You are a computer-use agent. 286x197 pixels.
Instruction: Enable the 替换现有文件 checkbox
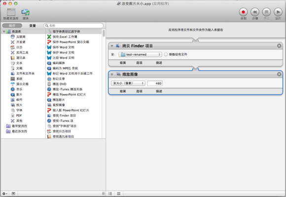point(166,54)
